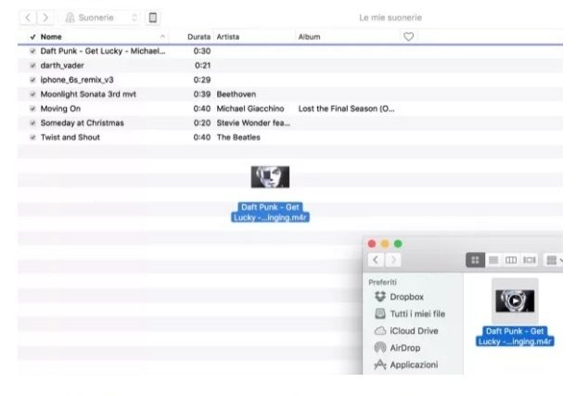Go forward in the Finder window
The height and width of the screenshot is (396, 588).
(x=393, y=260)
